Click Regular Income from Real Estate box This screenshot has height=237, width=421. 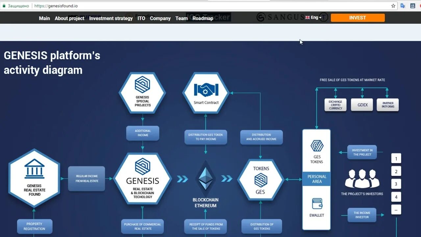87,178
